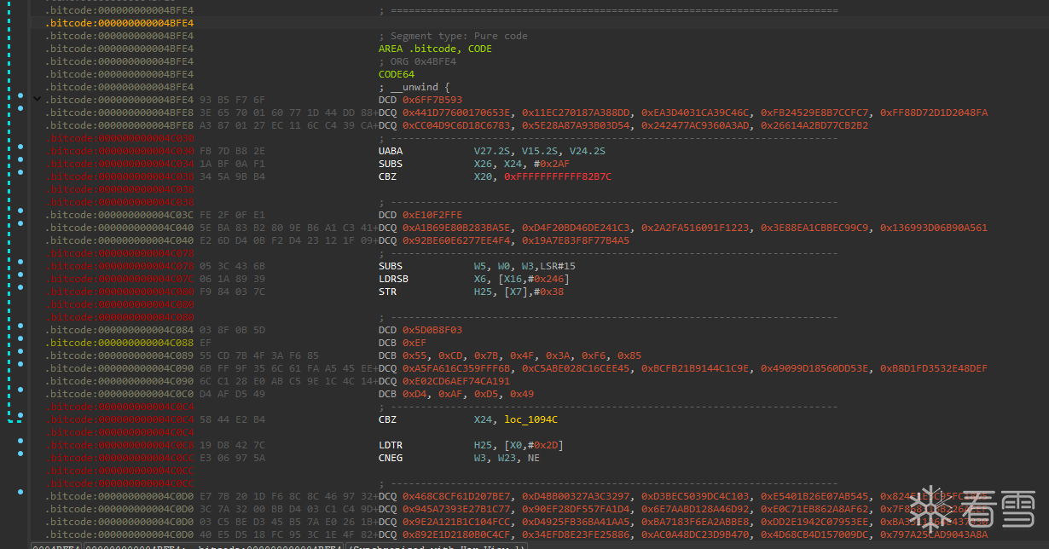The image size is (1049, 549).
Task: Click the 'DCB 0xEF' line value
Action: tap(414, 343)
